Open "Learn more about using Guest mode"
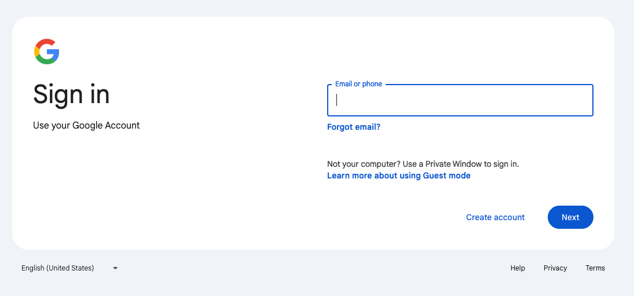The height and width of the screenshot is (296, 634). [x=398, y=176]
